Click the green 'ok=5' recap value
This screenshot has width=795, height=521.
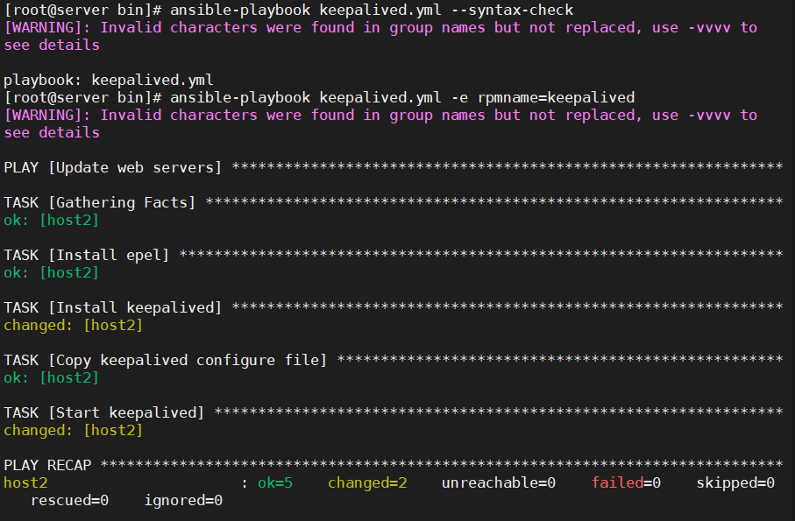275,483
